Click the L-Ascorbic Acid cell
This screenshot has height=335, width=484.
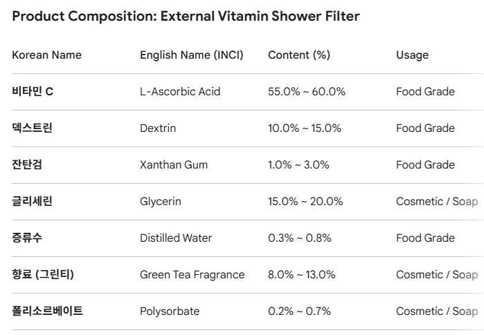click(x=180, y=91)
